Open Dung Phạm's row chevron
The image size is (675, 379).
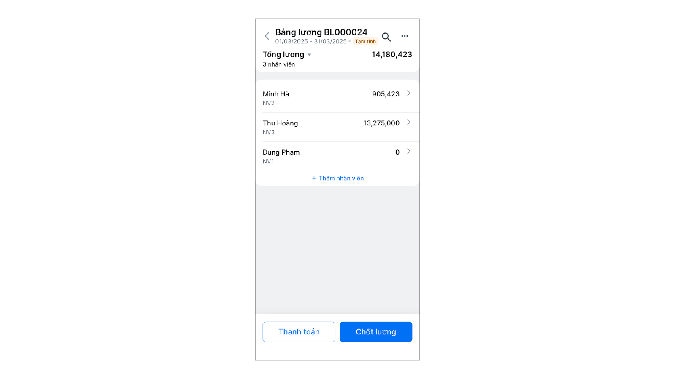[408, 151]
